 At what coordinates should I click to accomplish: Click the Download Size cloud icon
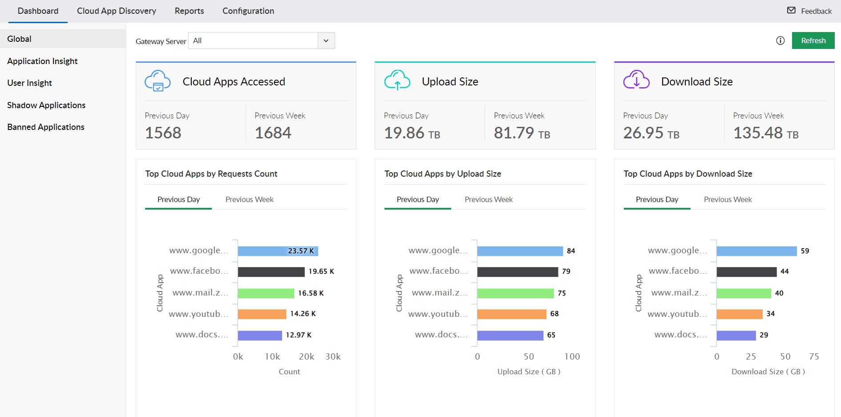point(636,81)
